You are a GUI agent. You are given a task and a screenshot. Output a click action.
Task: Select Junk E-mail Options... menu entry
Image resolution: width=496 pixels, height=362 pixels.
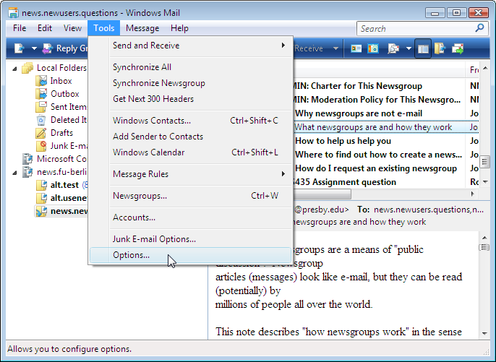pos(153,239)
